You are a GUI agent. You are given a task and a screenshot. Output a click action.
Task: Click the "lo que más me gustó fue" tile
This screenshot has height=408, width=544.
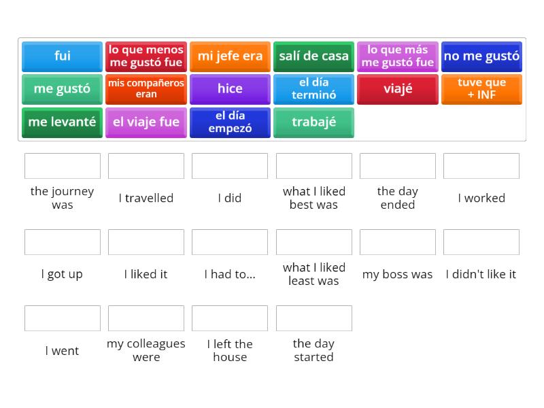(x=397, y=56)
